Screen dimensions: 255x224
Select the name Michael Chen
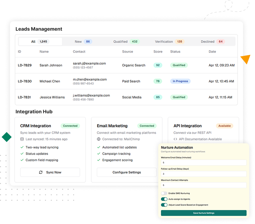(x=50, y=81)
